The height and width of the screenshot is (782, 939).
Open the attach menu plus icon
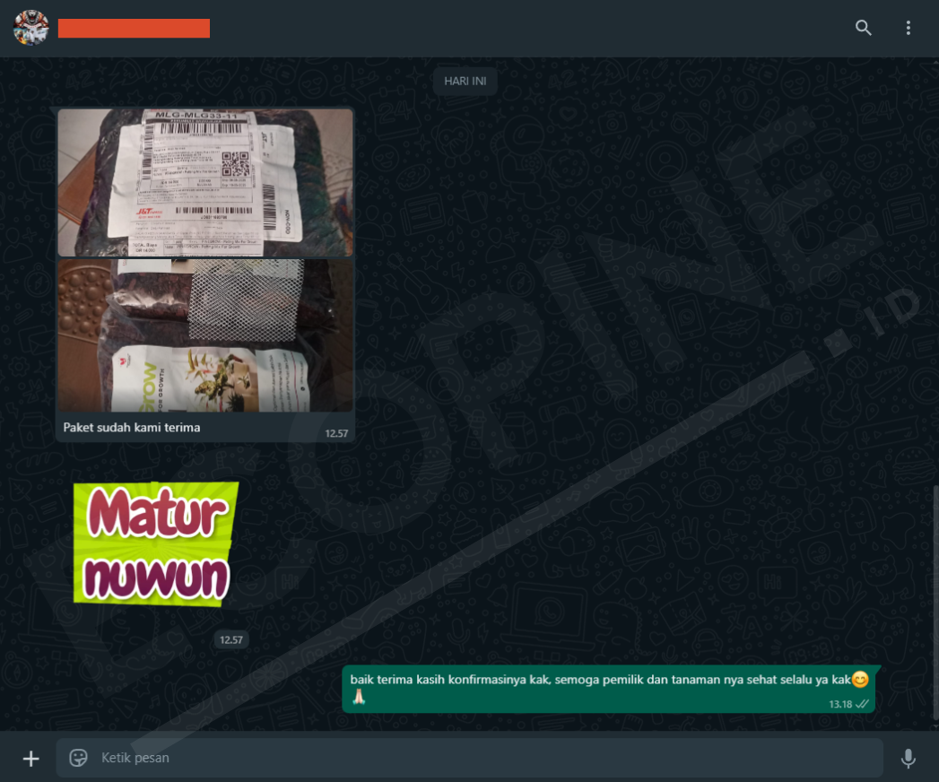(30, 759)
